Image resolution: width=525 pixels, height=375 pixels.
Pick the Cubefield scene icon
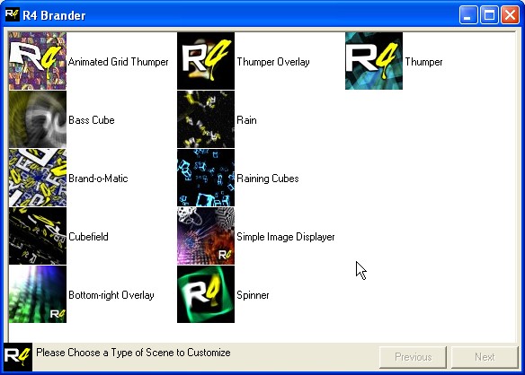(x=38, y=236)
